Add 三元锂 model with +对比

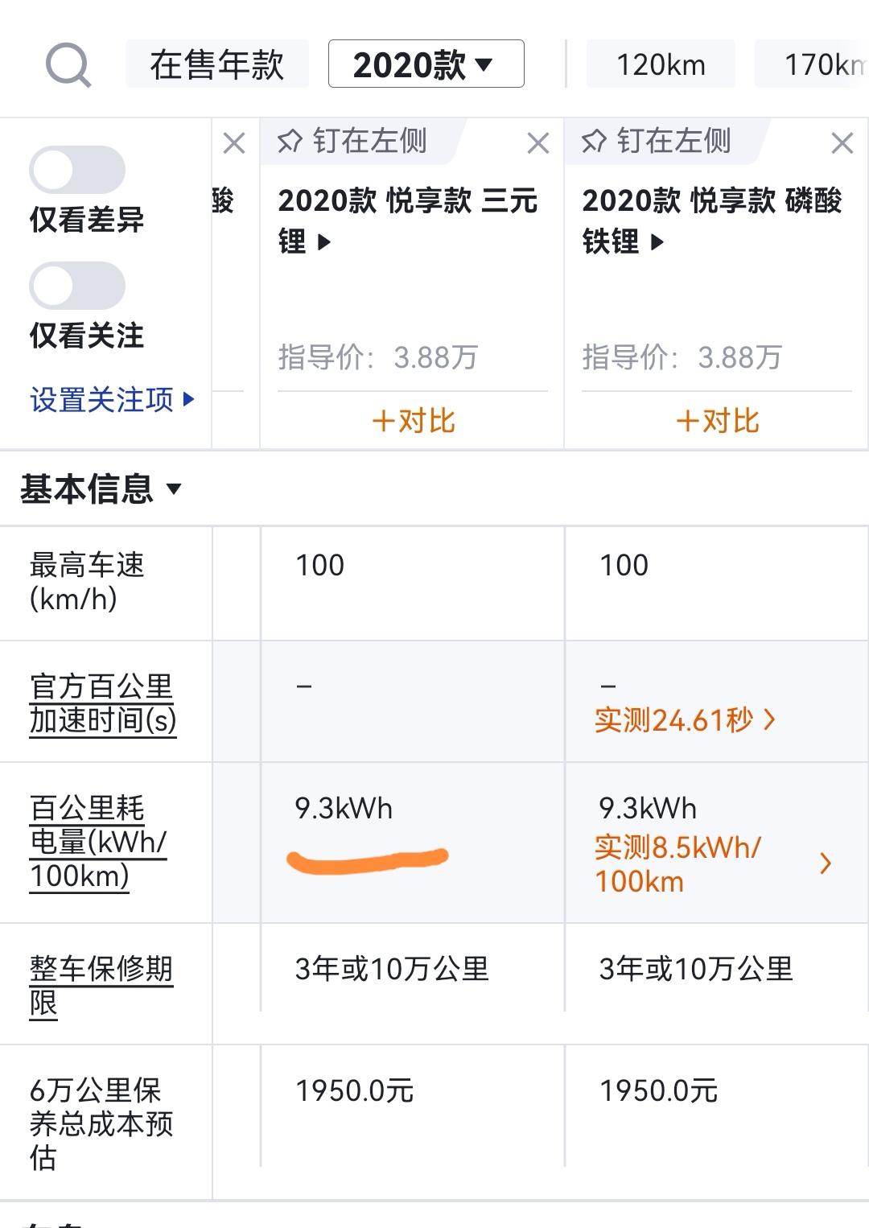(413, 420)
